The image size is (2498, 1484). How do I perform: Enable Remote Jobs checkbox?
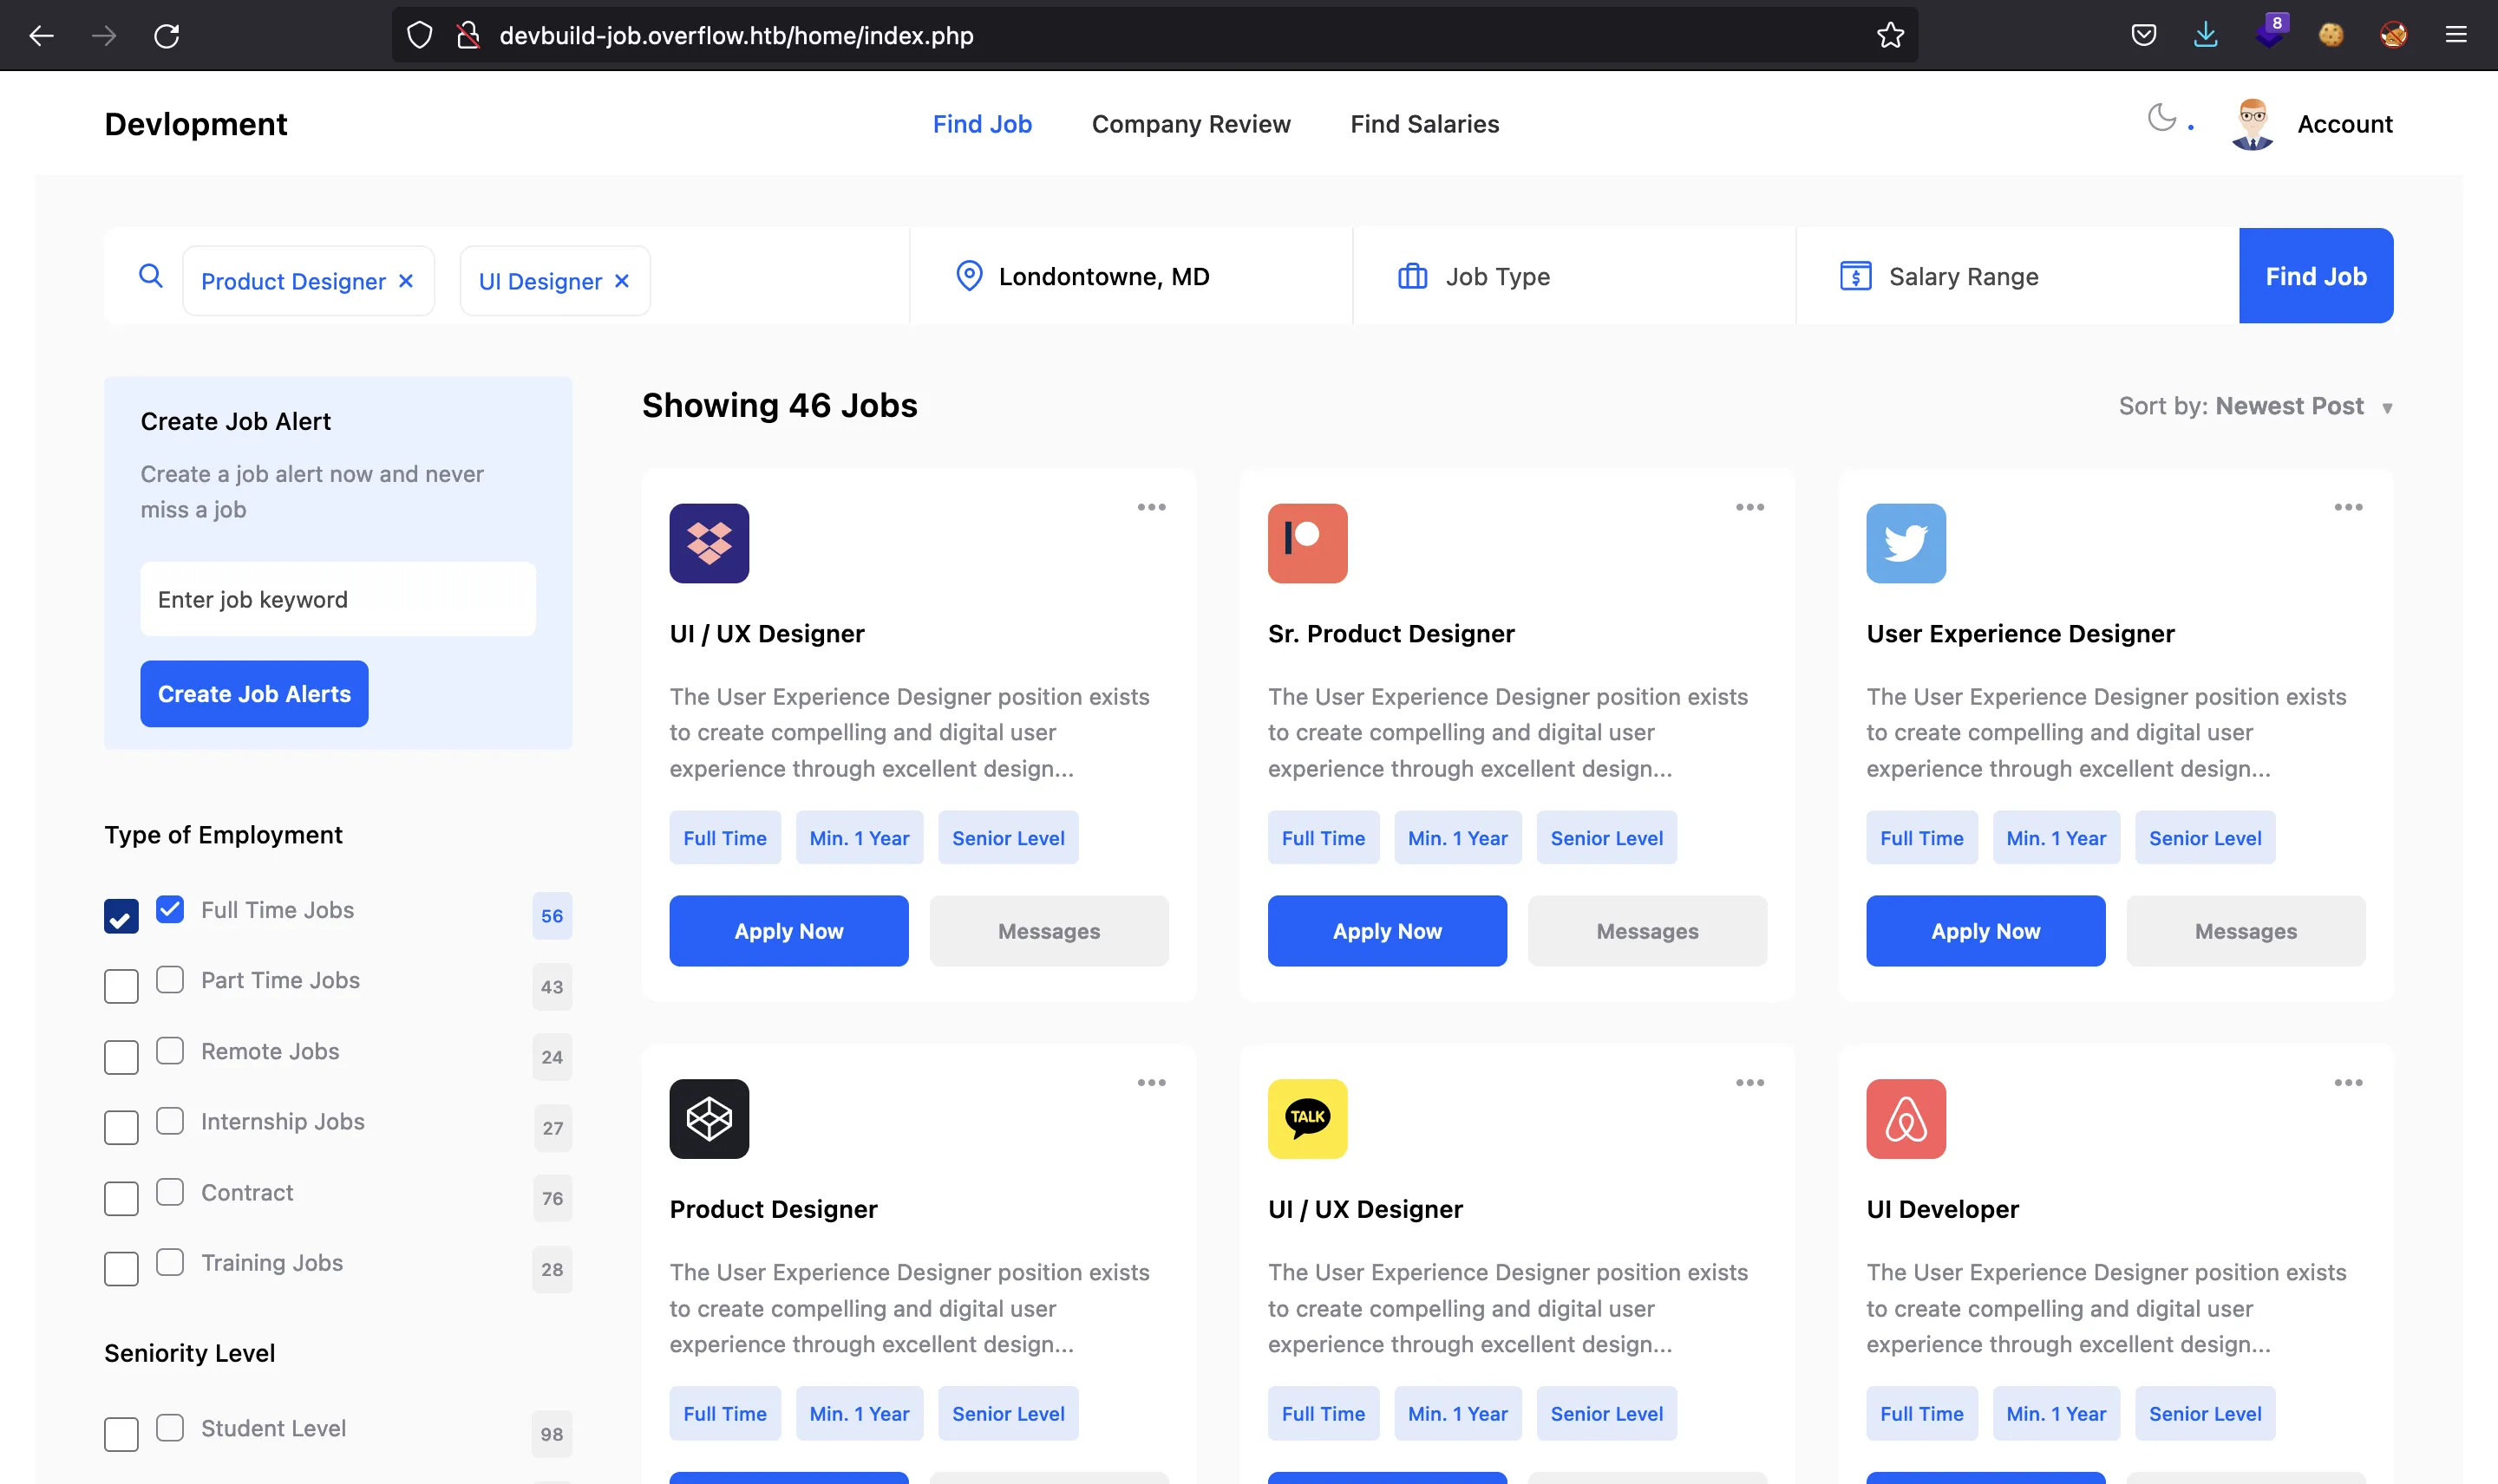point(172,1050)
